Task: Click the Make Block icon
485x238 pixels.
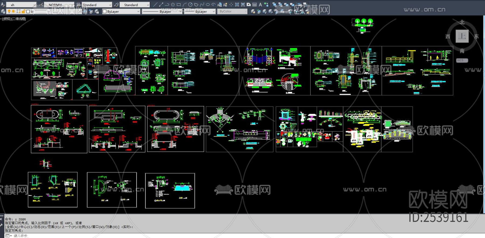Action: pyautogui.click(x=225, y=5)
